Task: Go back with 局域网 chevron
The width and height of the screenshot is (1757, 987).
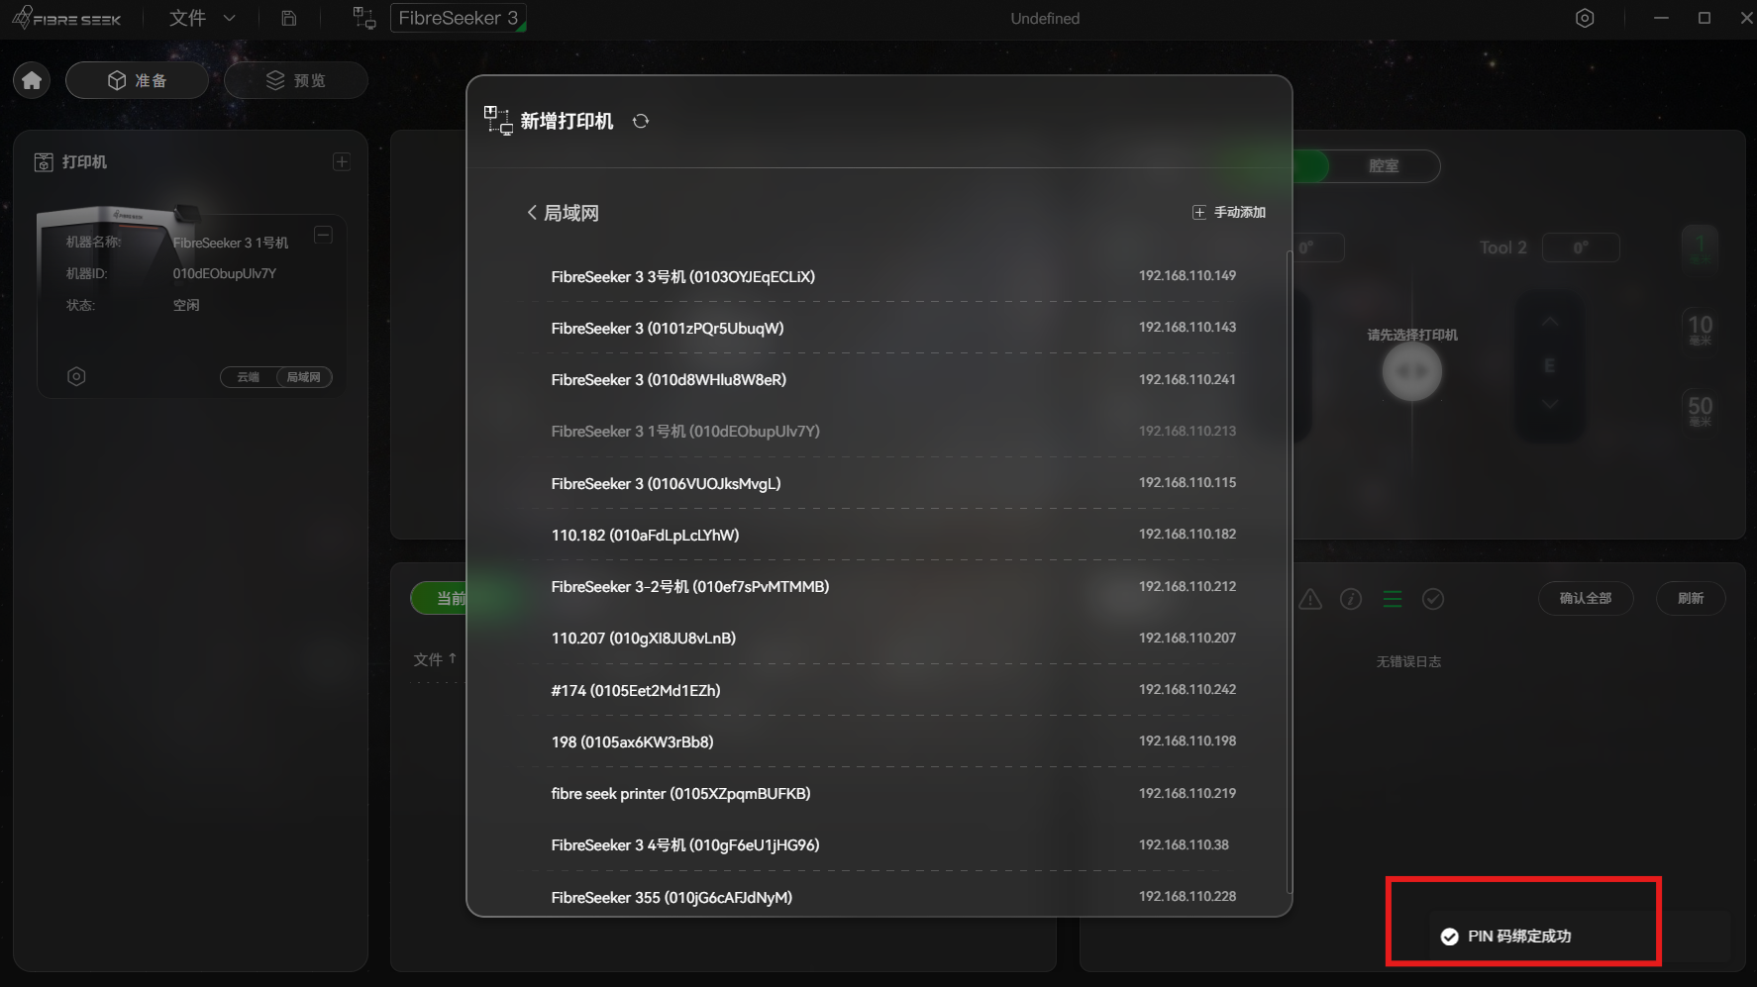Action: pos(532,213)
